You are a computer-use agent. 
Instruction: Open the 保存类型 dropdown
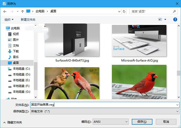coord(105,111)
